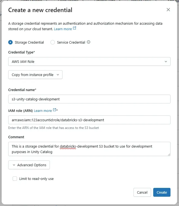Click the external-link icon beside IAM role Learn more
Screen dimensions: 179x206
pyautogui.click(x=55, y=110)
